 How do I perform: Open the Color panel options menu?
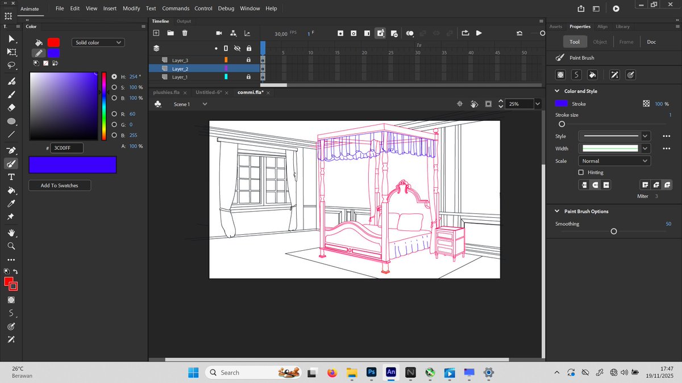pyautogui.click(x=143, y=26)
